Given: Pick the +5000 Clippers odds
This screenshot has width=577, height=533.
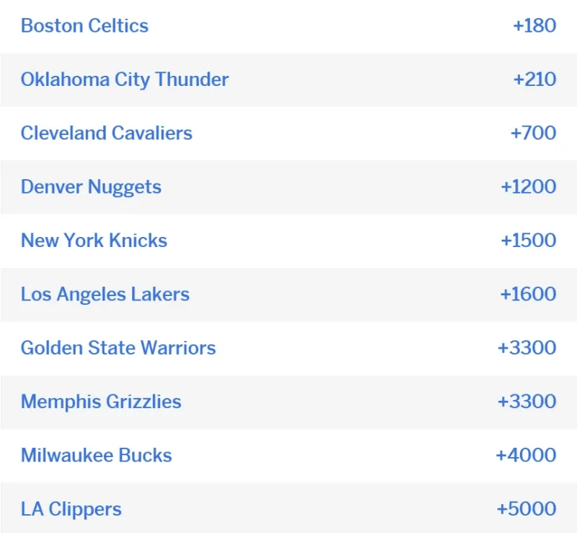Looking at the screenshot, I should [x=527, y=508].
